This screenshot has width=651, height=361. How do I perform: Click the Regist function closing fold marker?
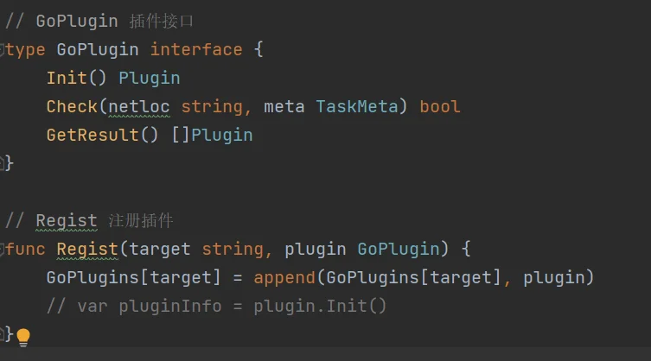(2, 334)
